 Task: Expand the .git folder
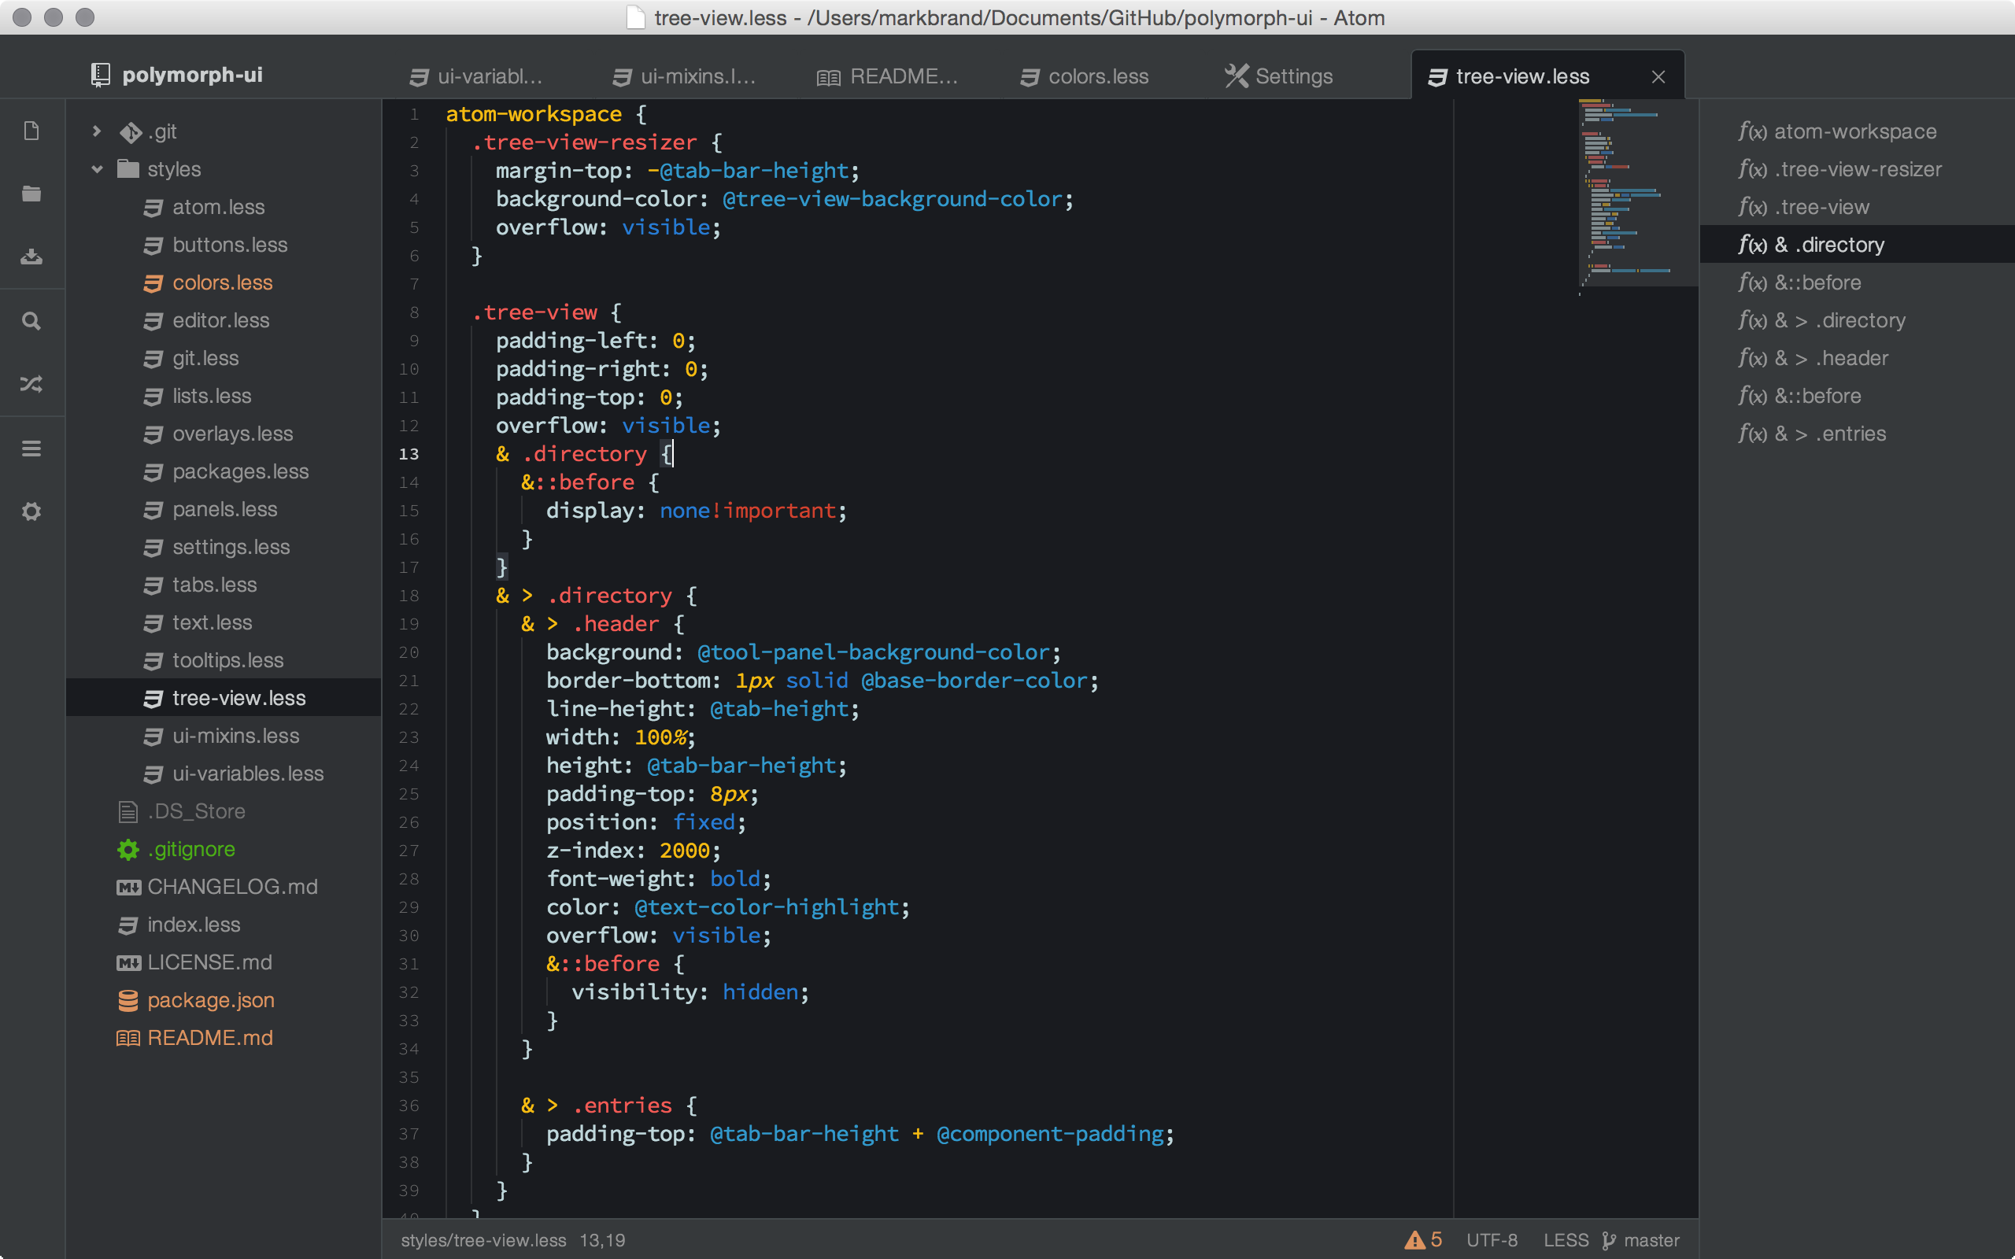[x=97, y=131]
